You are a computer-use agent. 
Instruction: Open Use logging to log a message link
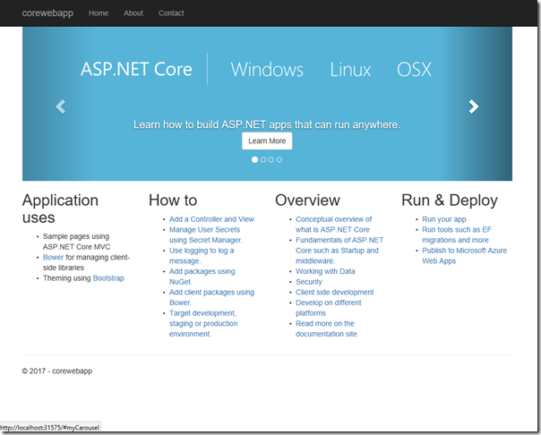click(202, 256)
